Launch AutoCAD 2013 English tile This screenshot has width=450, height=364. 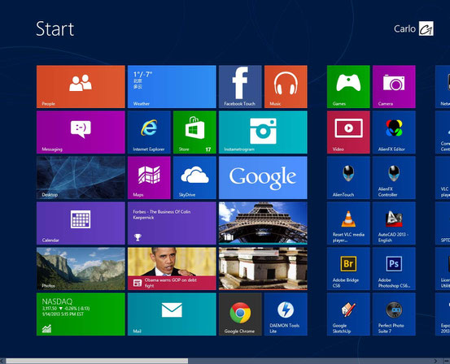(x=394, y=223)
